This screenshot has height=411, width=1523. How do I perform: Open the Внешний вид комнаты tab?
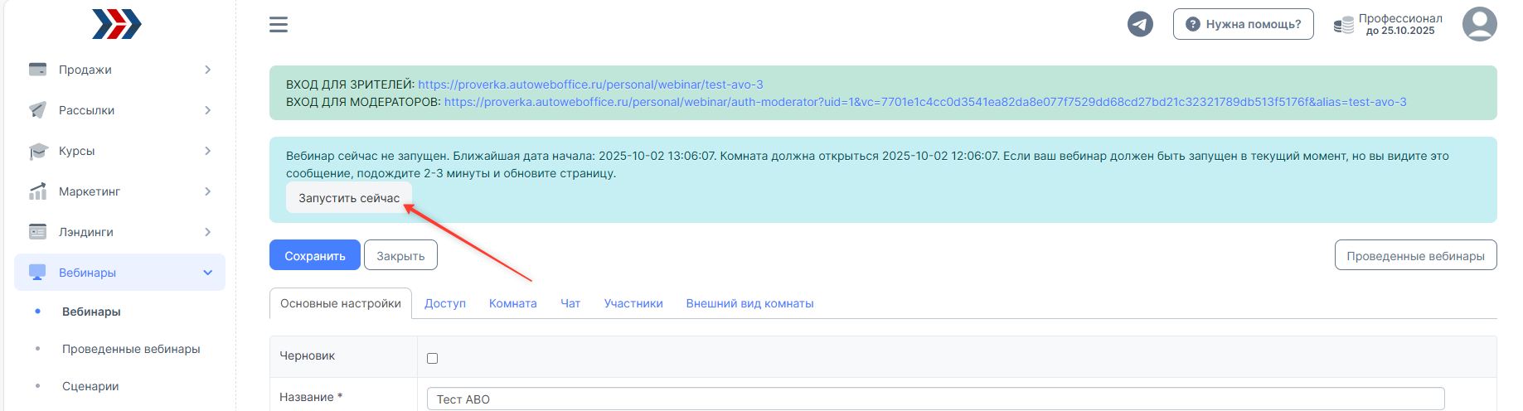pyautogui.click(x=749, y=303)
